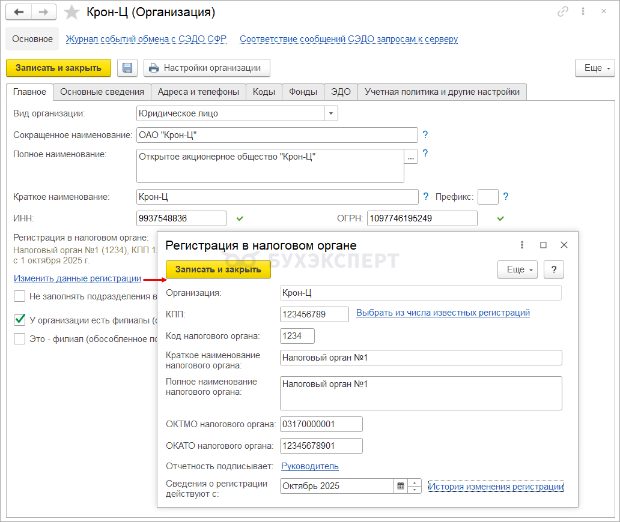Click the help question mark button in dialog
Viewport: 620px width, 522px height.
point(553,270)
